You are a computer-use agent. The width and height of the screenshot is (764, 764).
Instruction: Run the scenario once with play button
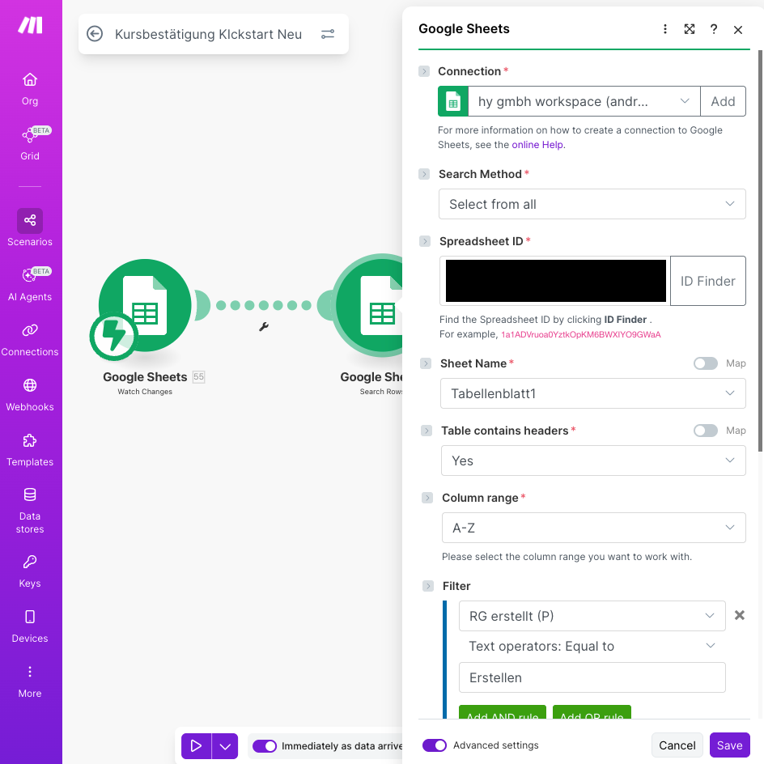click(x=197, y=746)
